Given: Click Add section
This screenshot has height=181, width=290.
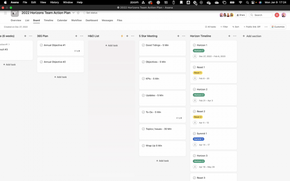Looking at the screenshot, I should [x=252, y=36].
